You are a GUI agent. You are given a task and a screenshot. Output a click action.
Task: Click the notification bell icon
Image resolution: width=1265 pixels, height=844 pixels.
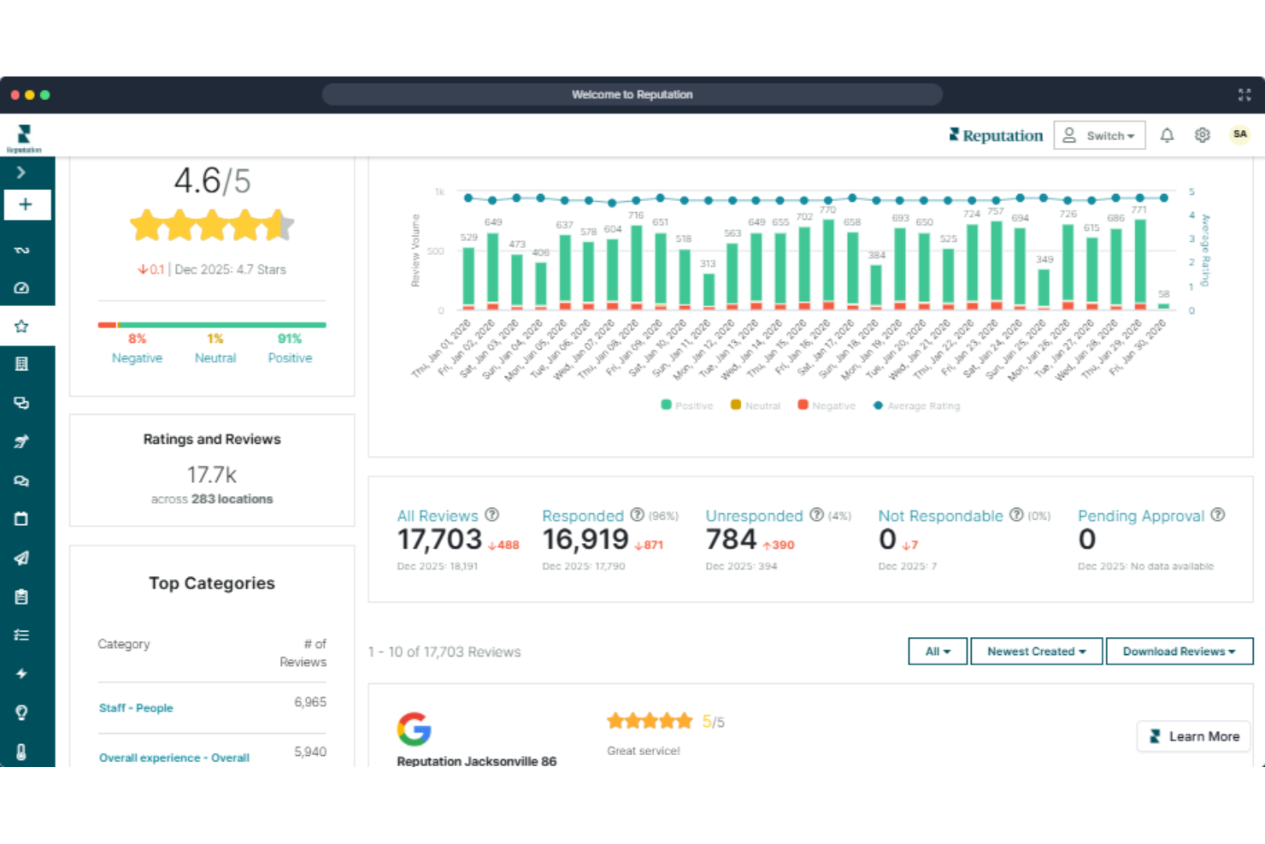1167,135
